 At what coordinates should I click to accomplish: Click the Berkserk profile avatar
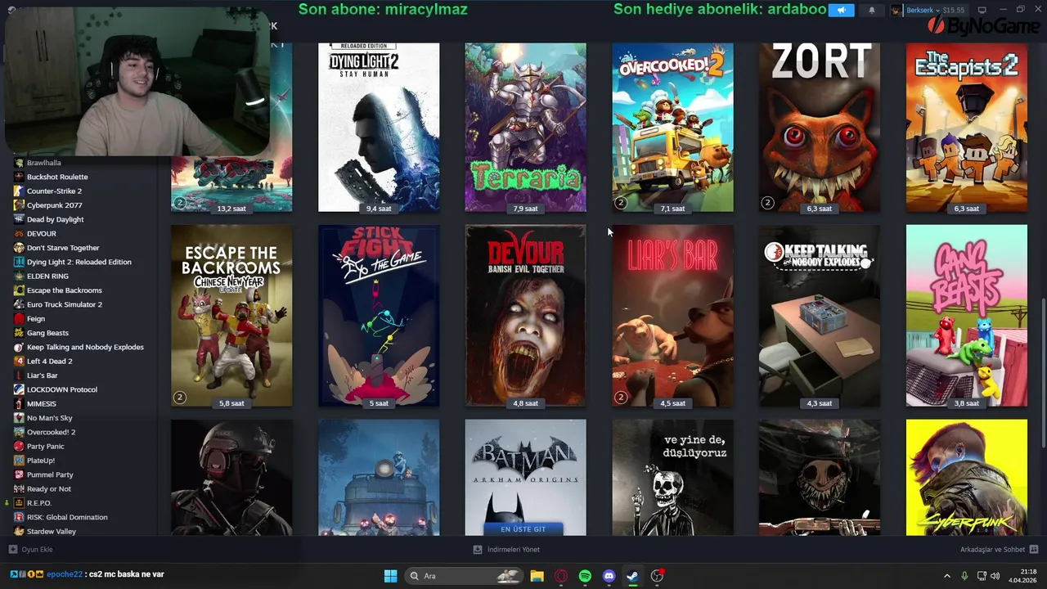(x=897, y=10)
